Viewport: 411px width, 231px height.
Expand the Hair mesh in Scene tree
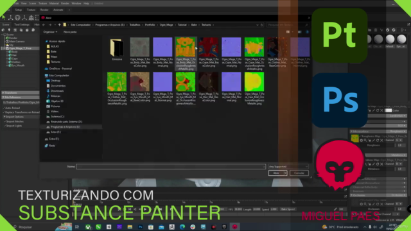[7, 55]
